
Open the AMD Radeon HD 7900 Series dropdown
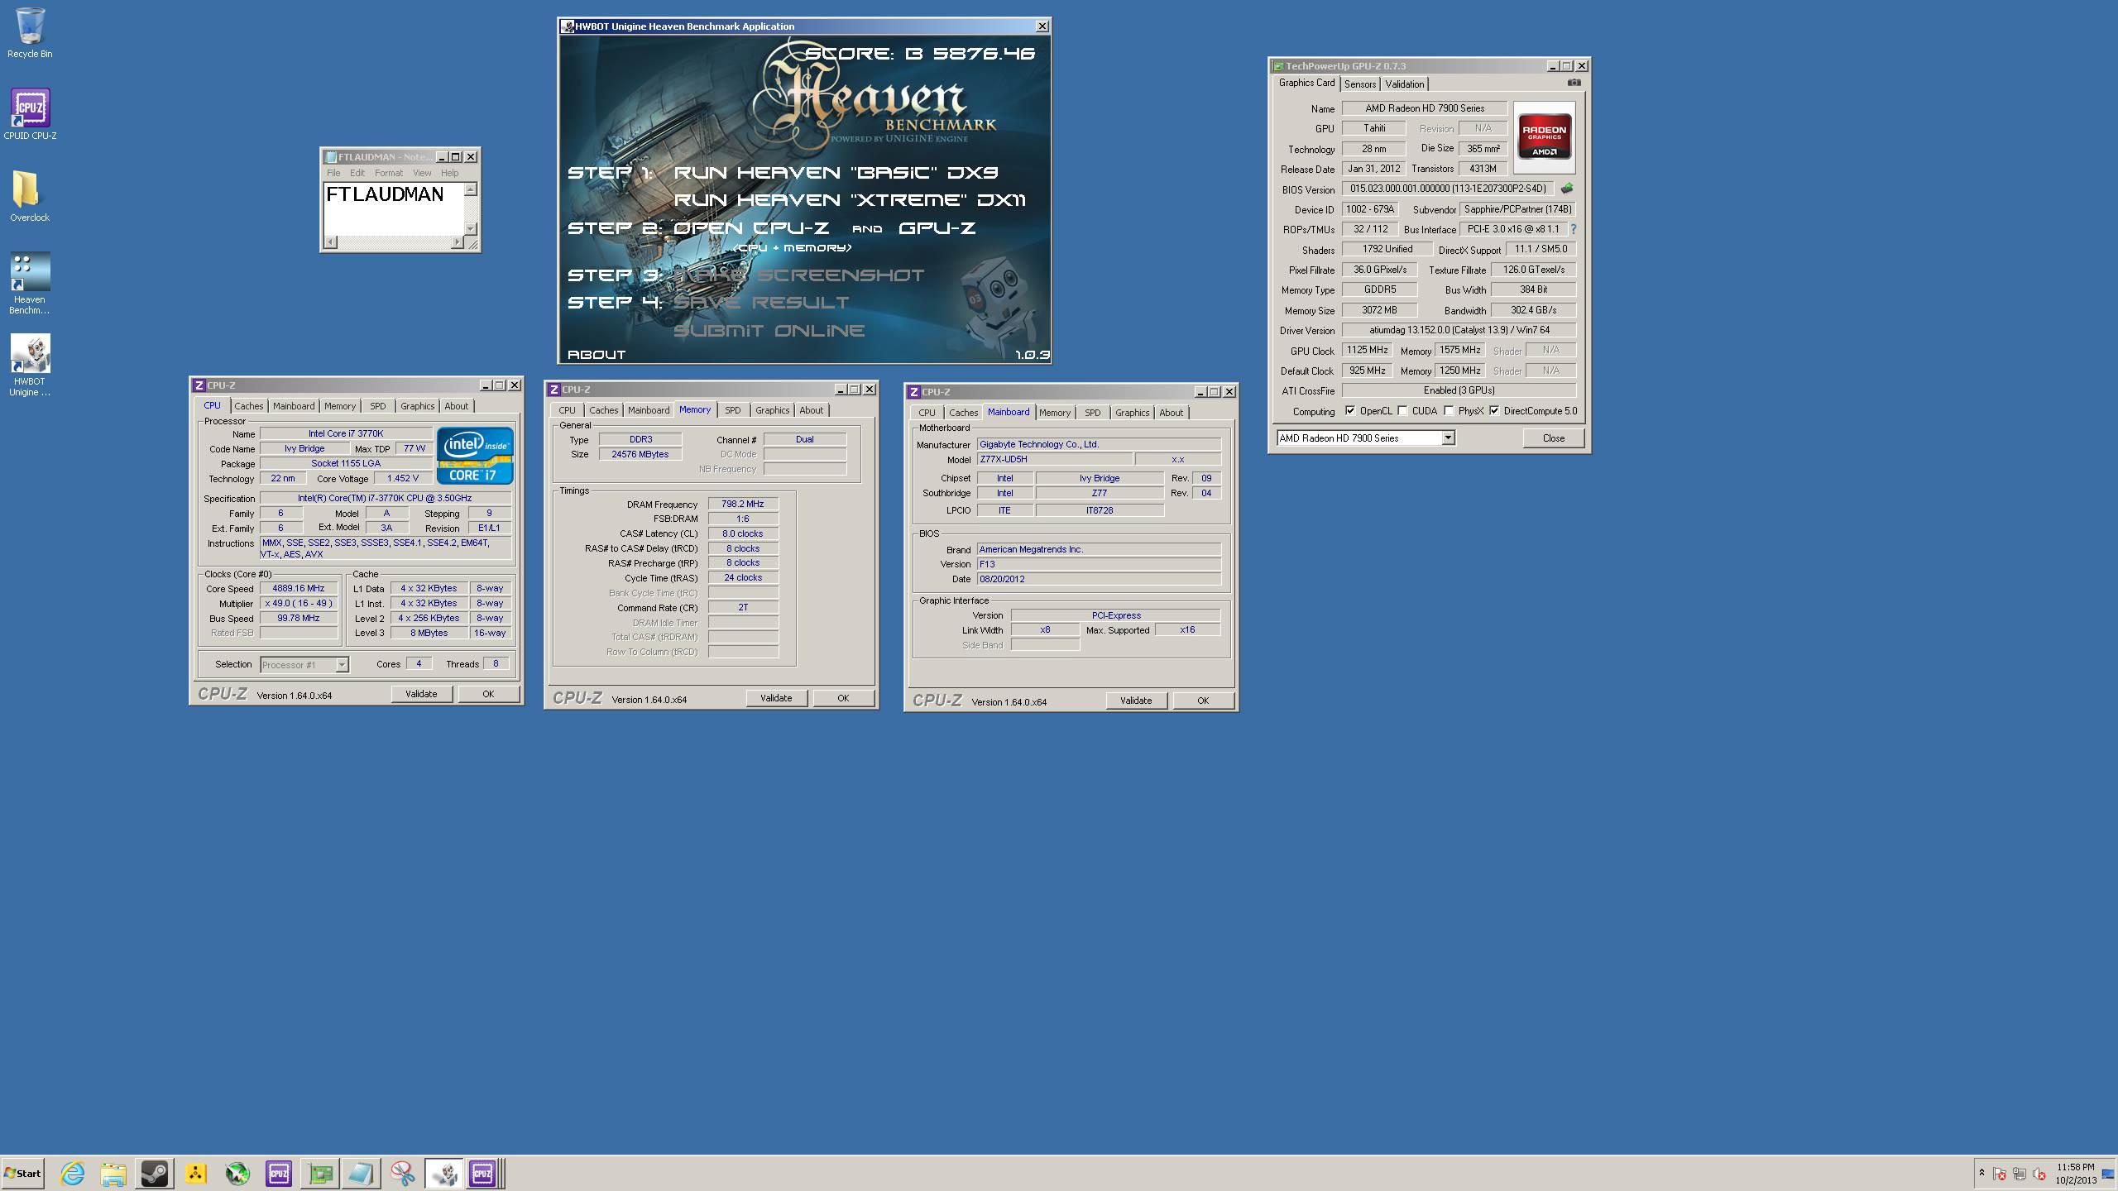(x=1448, y=438)
